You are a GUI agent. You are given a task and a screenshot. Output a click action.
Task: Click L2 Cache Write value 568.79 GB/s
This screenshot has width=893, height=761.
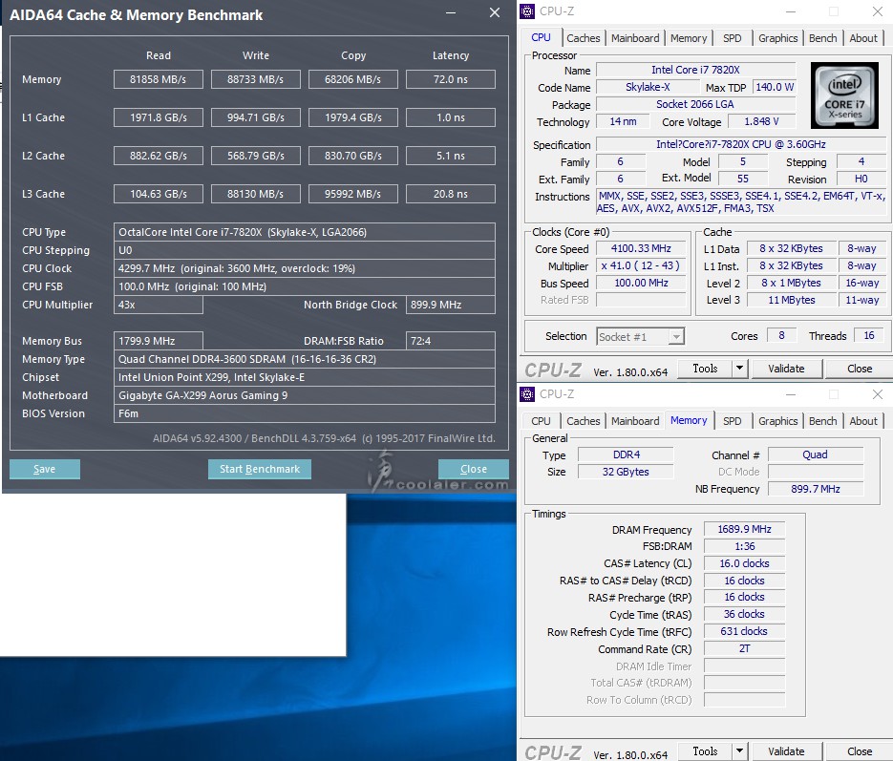(x=256, y=156)
